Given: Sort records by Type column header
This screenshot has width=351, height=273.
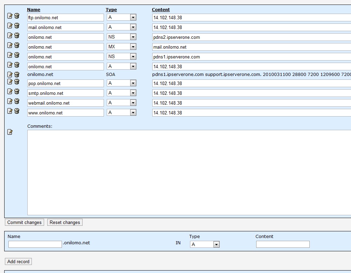Looking at the screenshot, I should click(111, 10).
